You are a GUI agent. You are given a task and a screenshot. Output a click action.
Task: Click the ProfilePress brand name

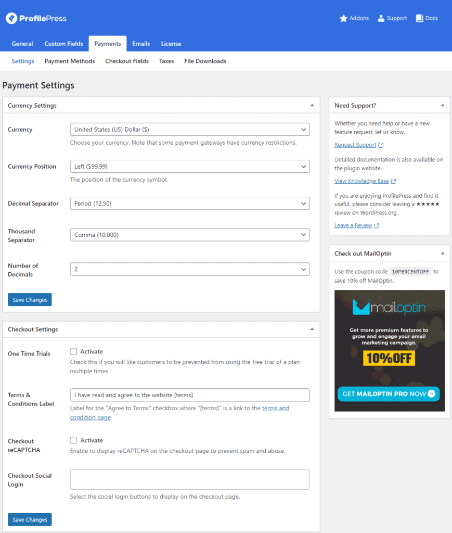click(43, 18)
